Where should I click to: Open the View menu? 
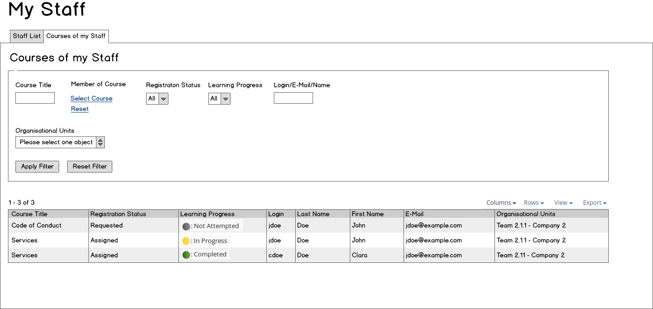click(563, 203)
